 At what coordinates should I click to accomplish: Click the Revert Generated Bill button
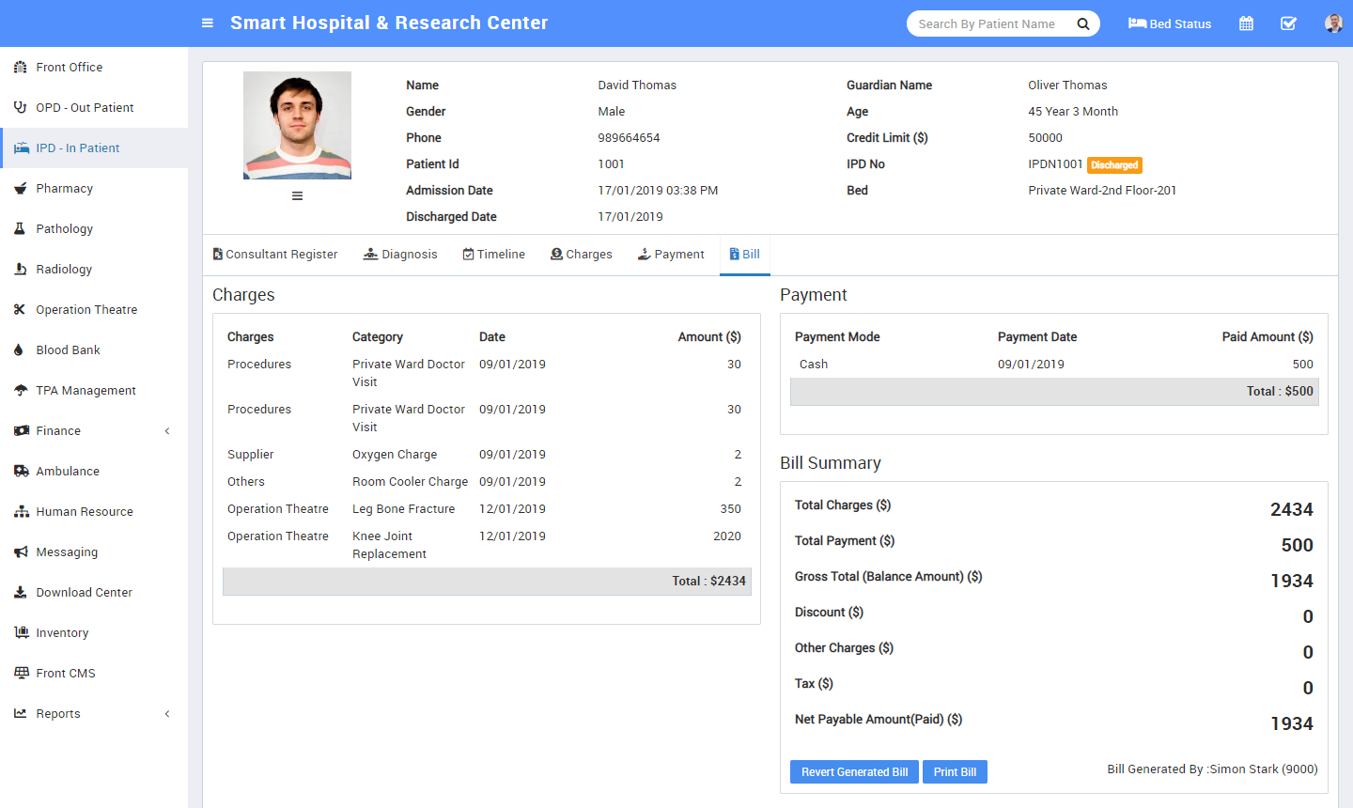click(854, 772)
